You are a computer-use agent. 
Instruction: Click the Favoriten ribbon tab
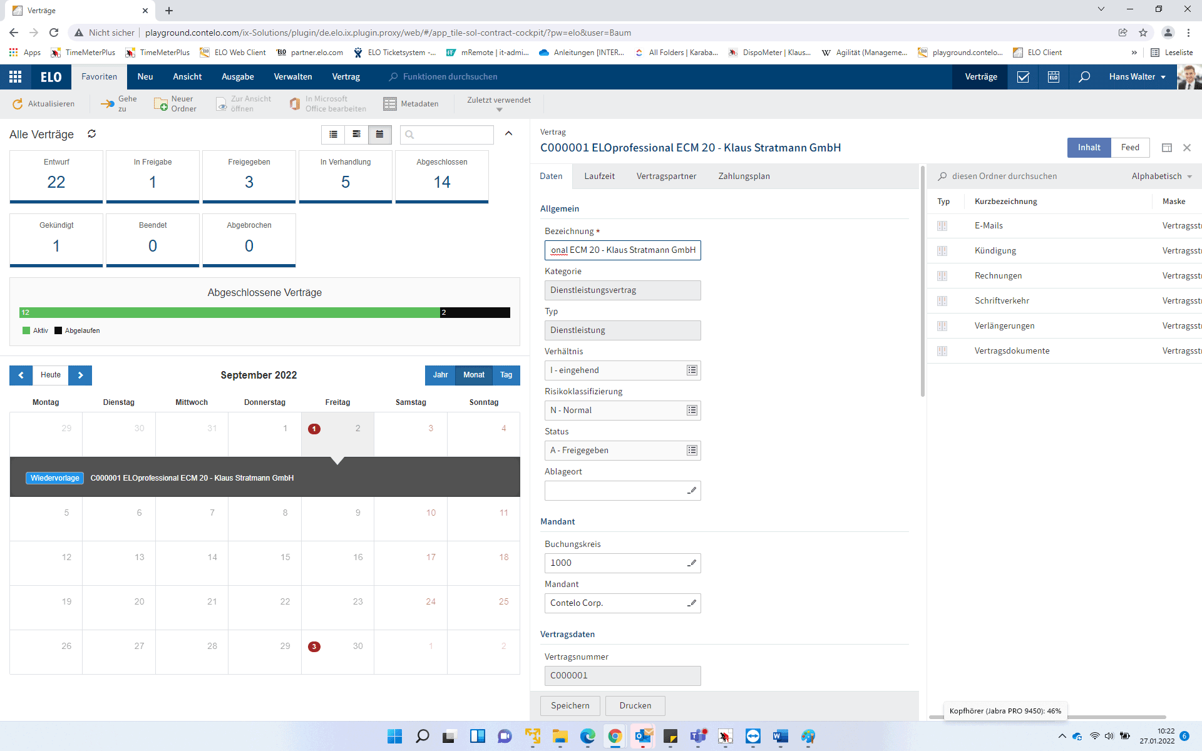coord(99,76)
